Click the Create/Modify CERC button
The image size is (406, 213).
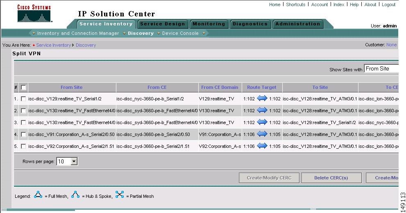tap(269, 178)
